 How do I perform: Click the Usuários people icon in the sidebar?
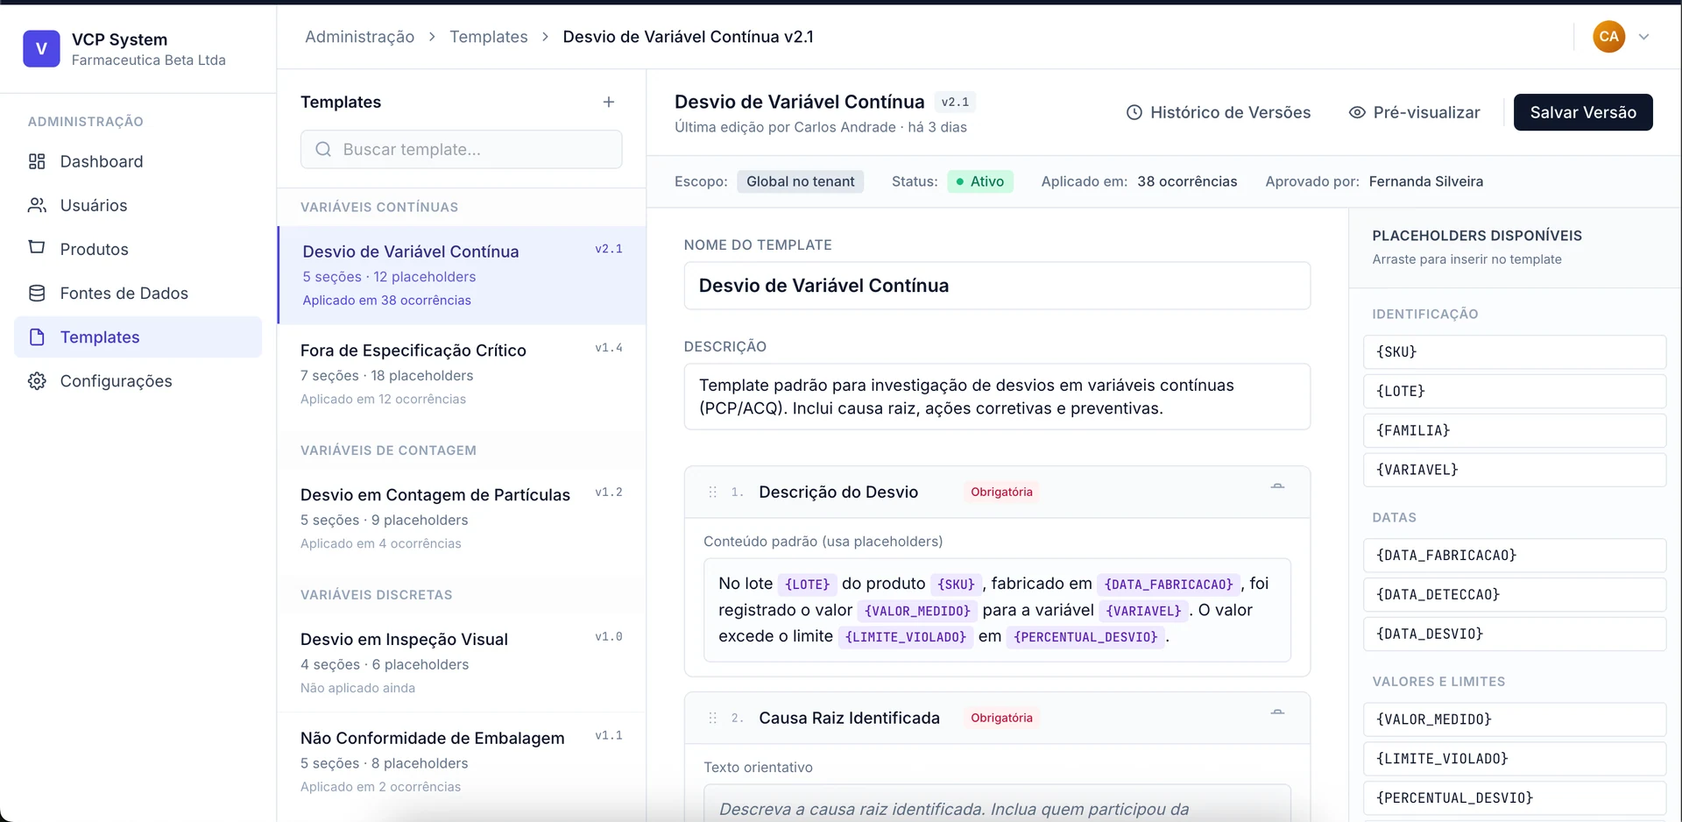point(36,205)
